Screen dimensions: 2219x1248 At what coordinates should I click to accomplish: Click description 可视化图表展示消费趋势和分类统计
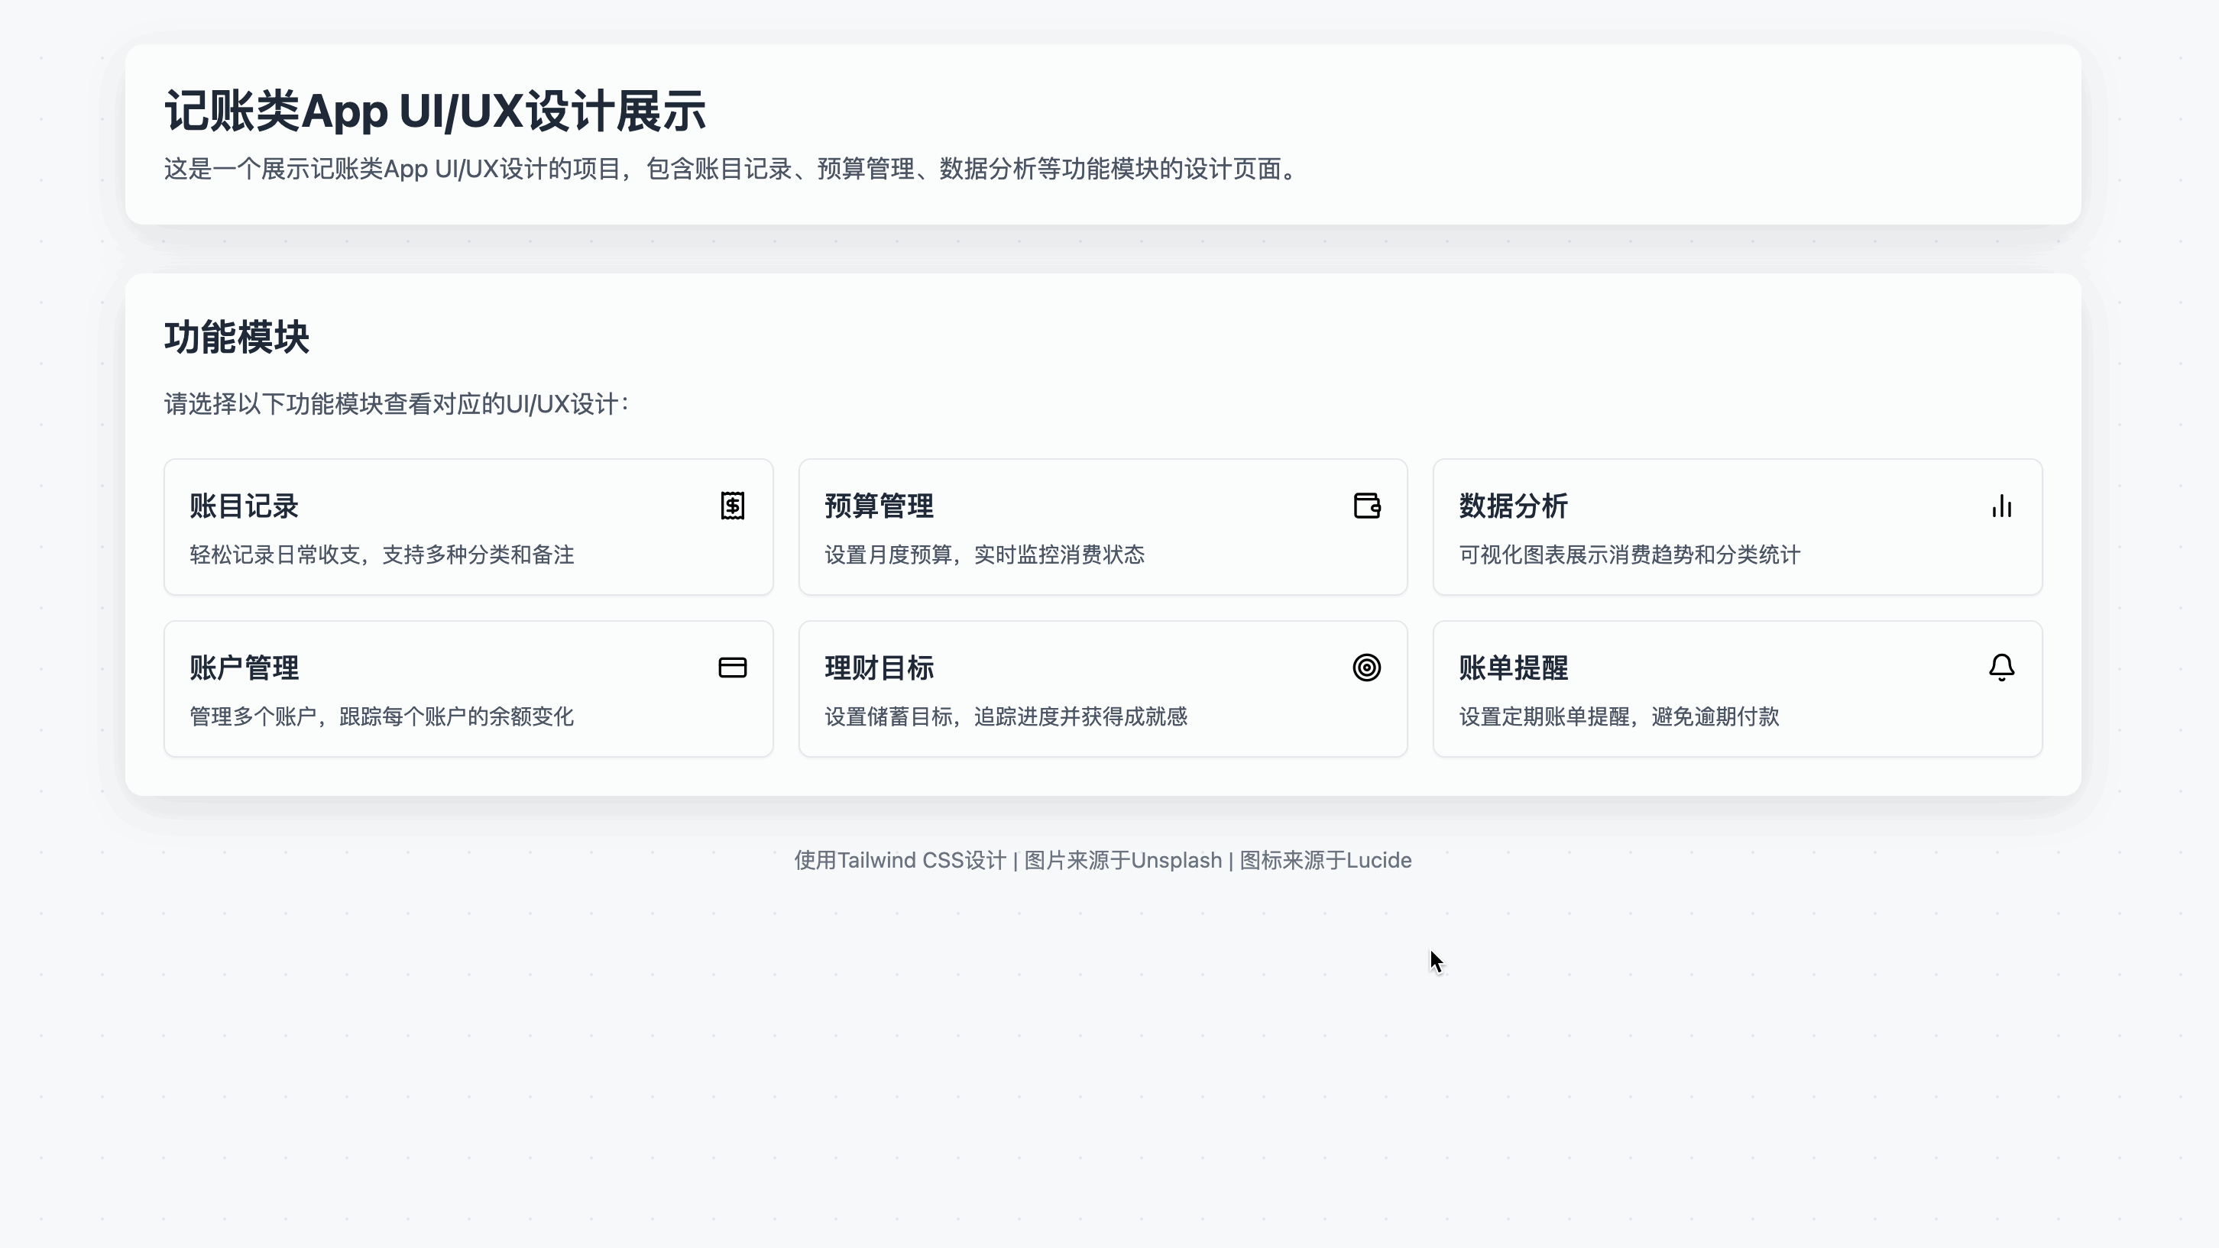click(1629, 554)
